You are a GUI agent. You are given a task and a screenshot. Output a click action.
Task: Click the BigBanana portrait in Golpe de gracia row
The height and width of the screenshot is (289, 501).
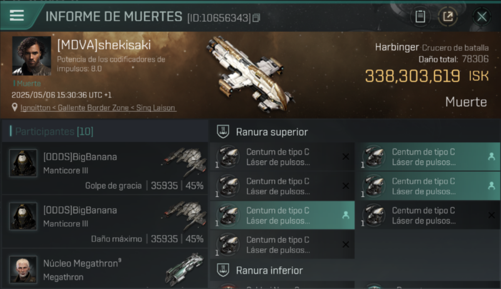[x=23, y=163]
